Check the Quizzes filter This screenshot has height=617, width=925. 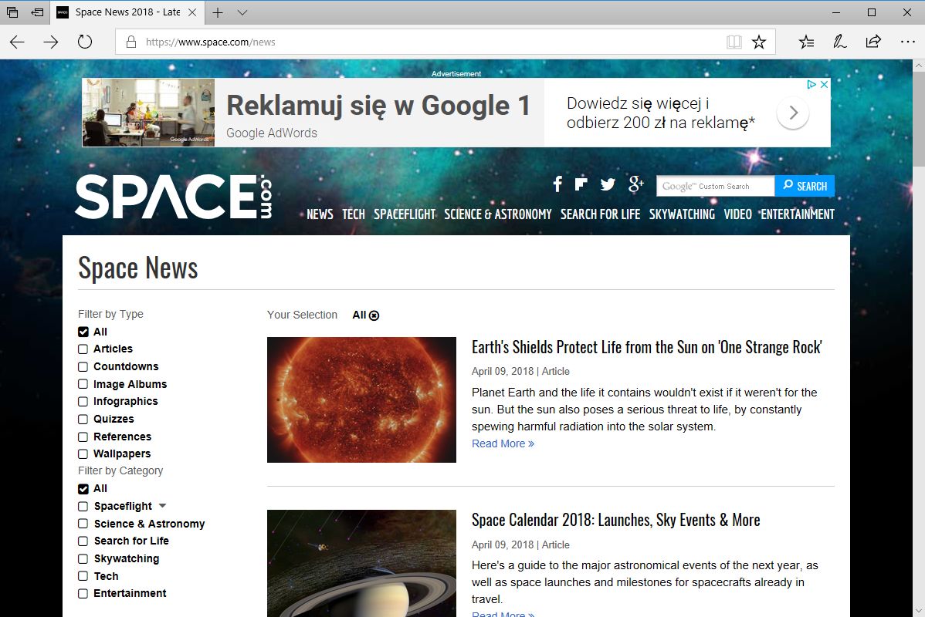(x=83, y=419)
